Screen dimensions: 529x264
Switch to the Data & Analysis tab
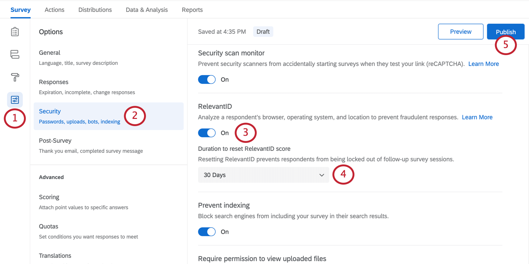tap(147, 10)
